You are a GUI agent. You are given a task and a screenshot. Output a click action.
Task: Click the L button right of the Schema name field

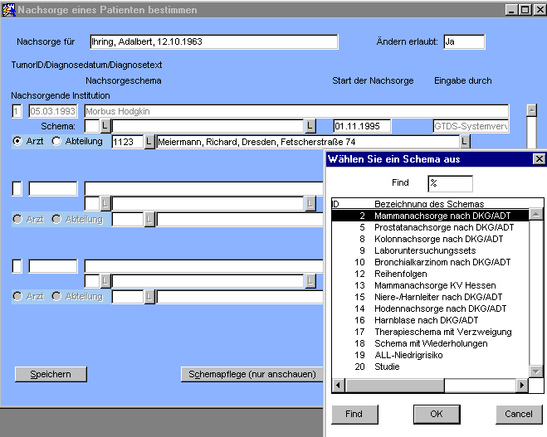pos(310,126)
